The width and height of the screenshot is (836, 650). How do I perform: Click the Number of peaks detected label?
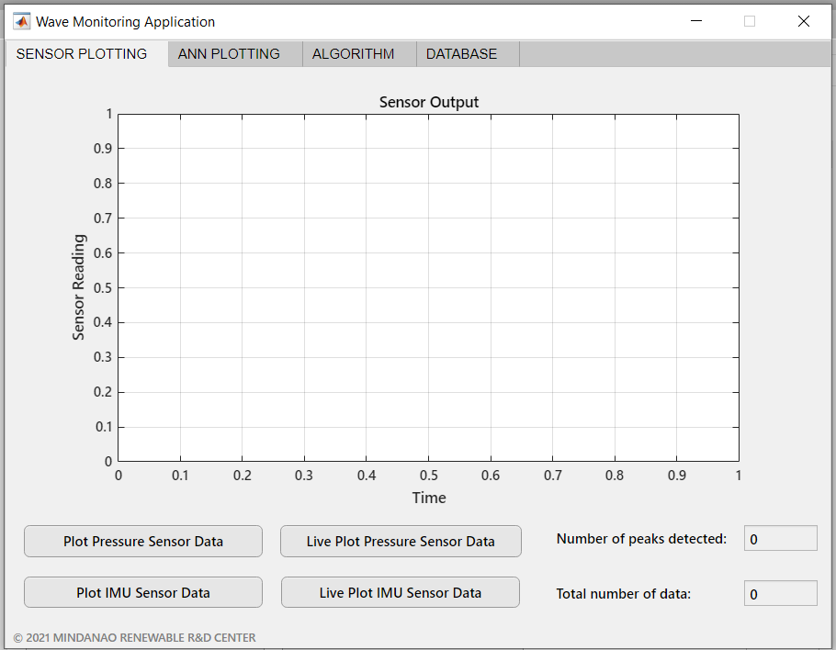[641, 538]
